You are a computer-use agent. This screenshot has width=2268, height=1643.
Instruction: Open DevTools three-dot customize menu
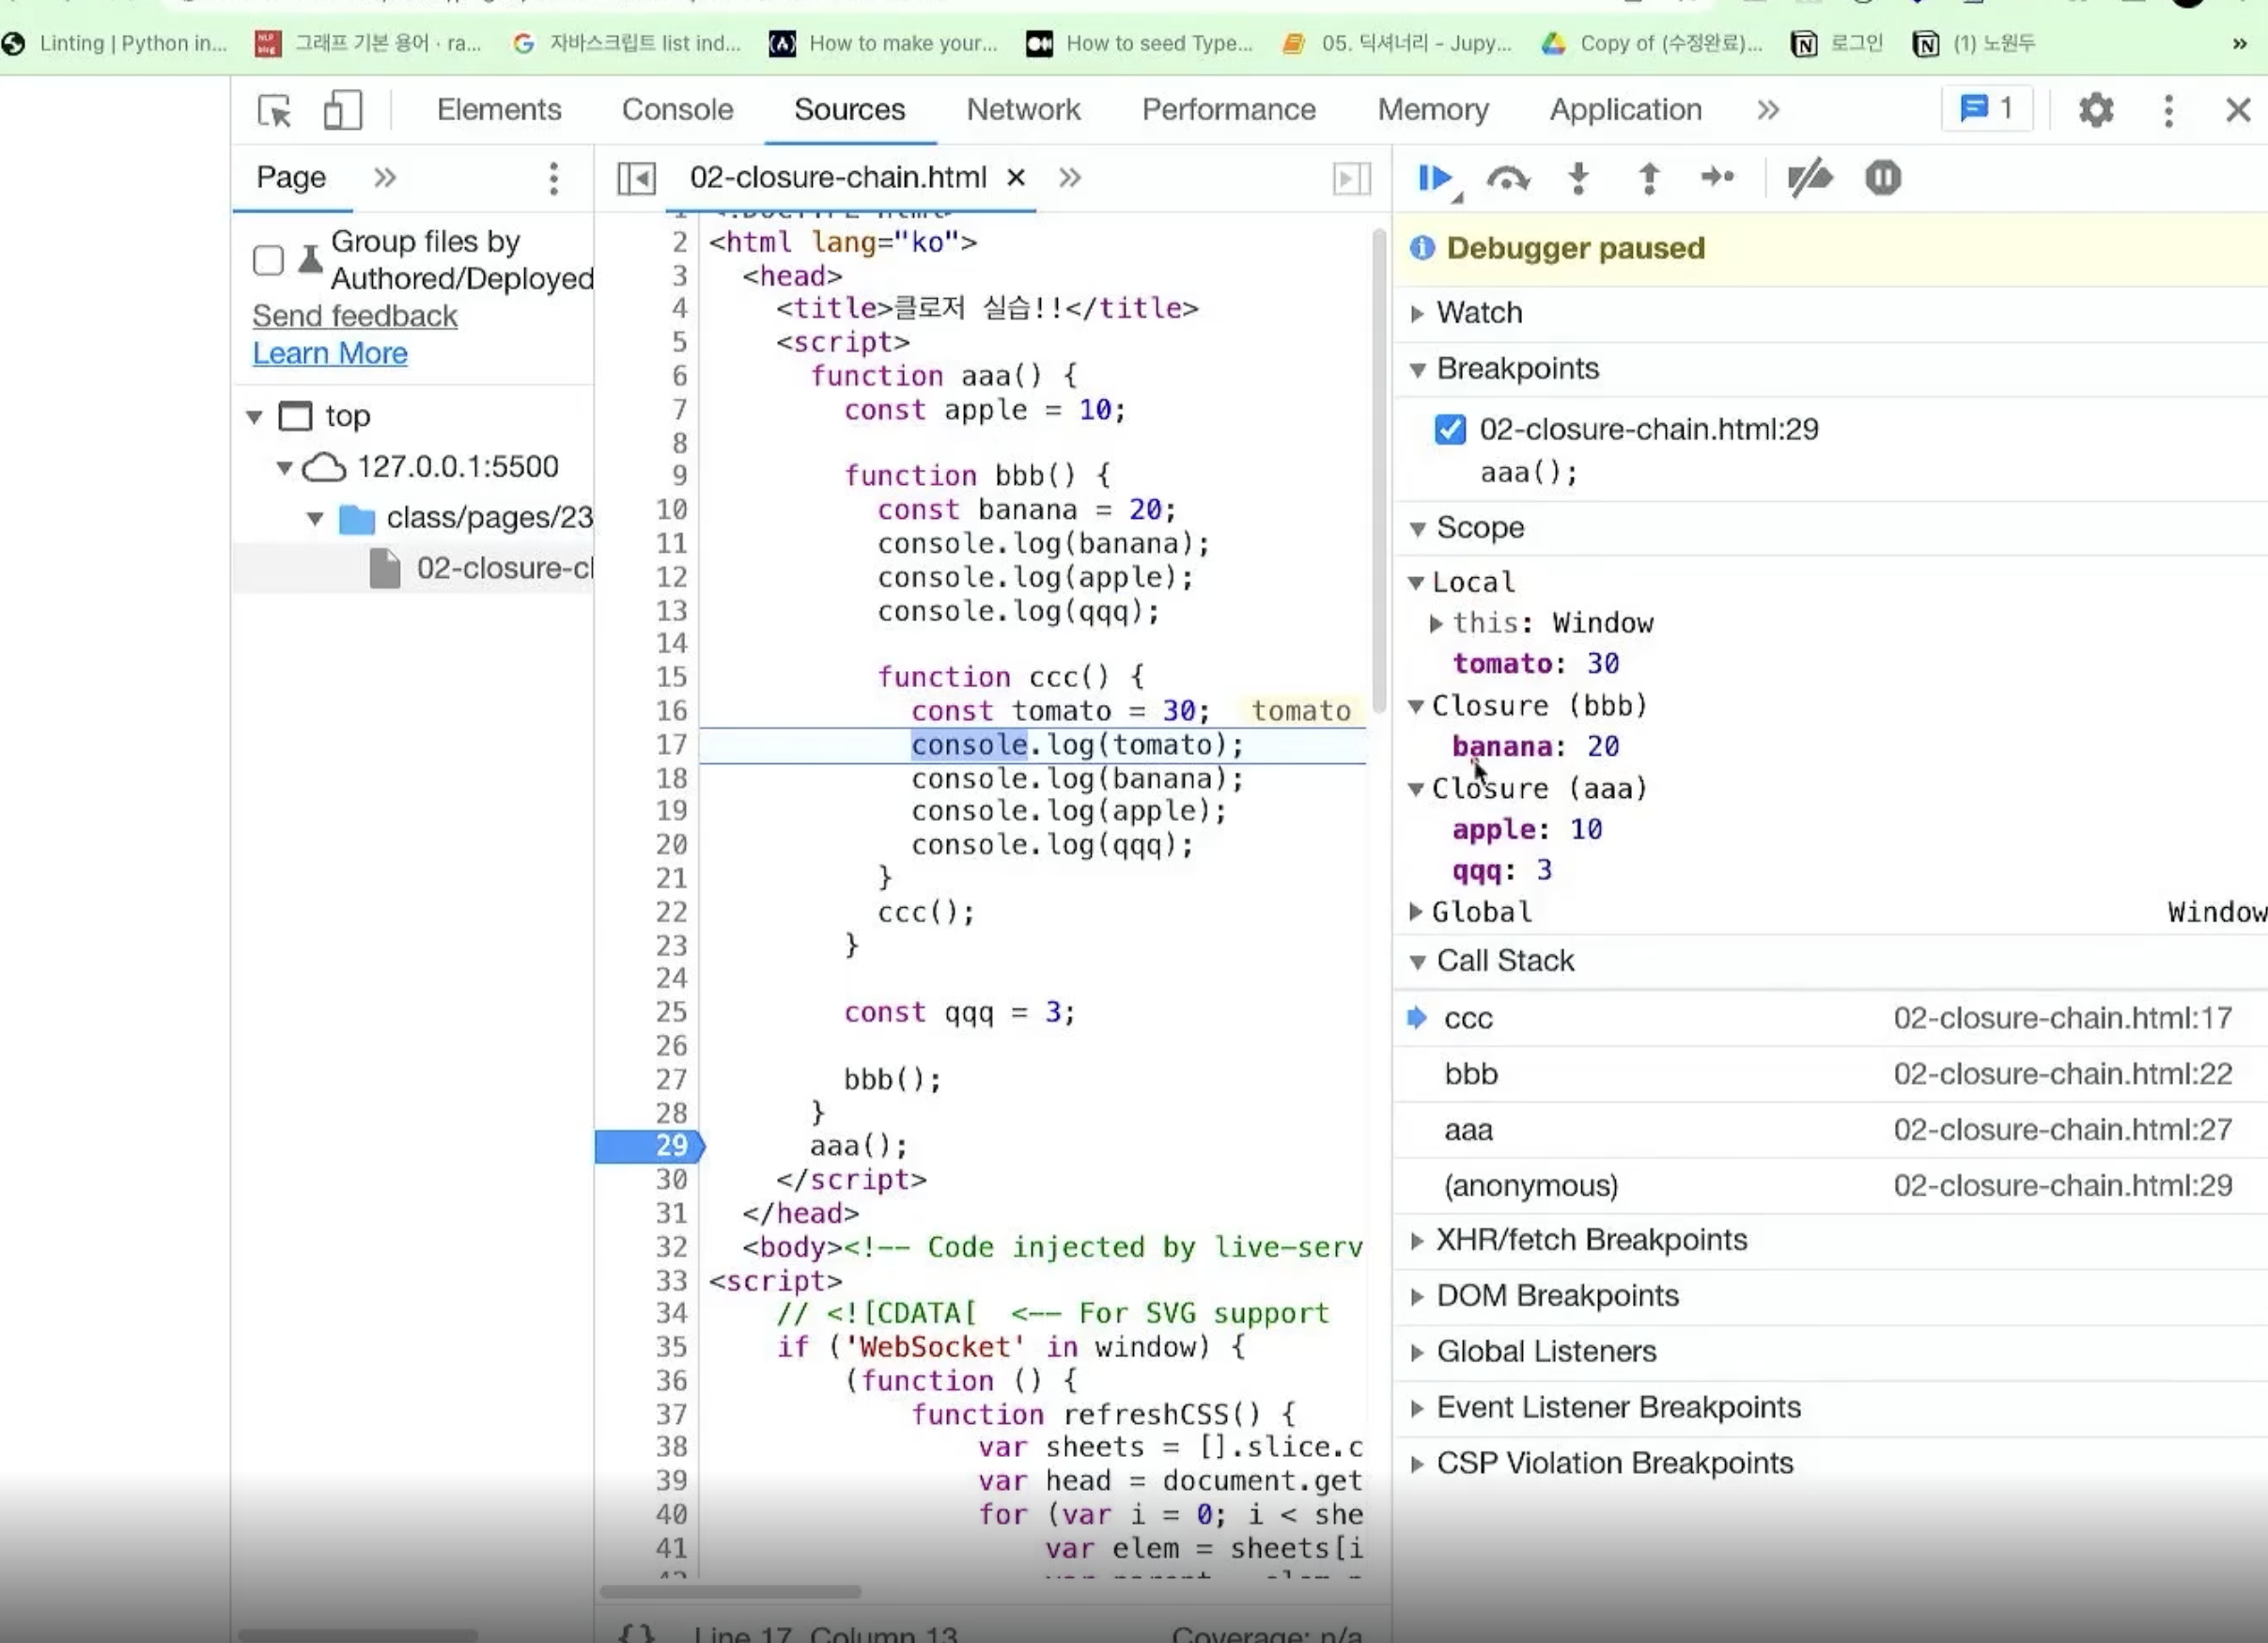[2168, 110]
